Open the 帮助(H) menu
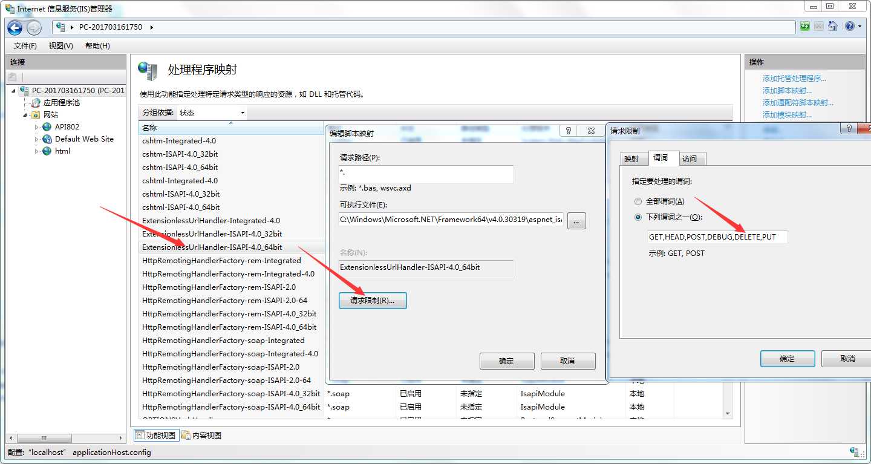871x464 pixels. coord(97,46)
